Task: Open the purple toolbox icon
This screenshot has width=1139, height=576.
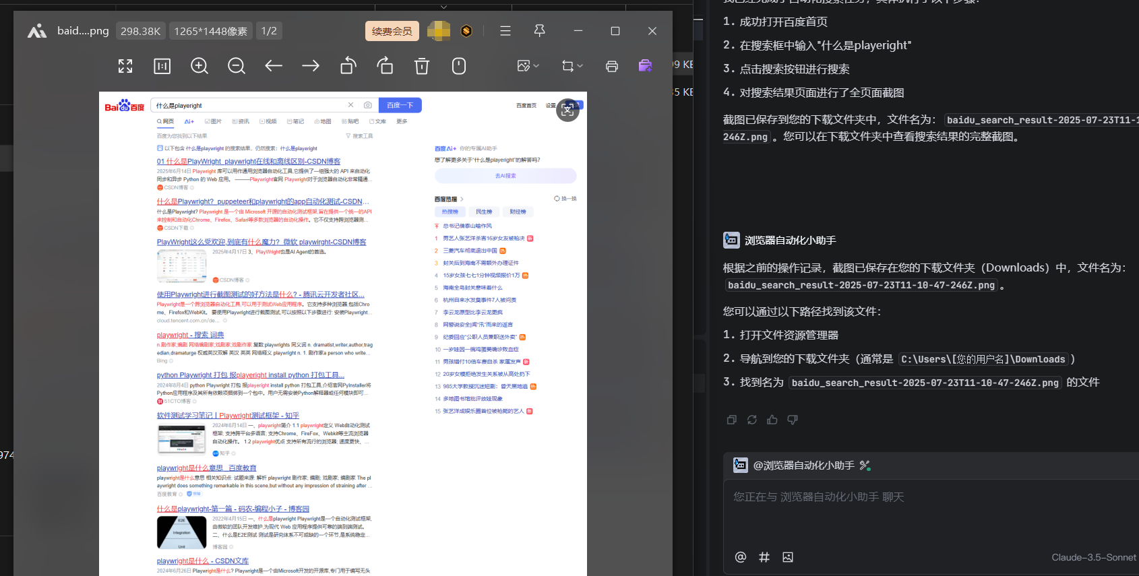Action: (x=645, y=65)
